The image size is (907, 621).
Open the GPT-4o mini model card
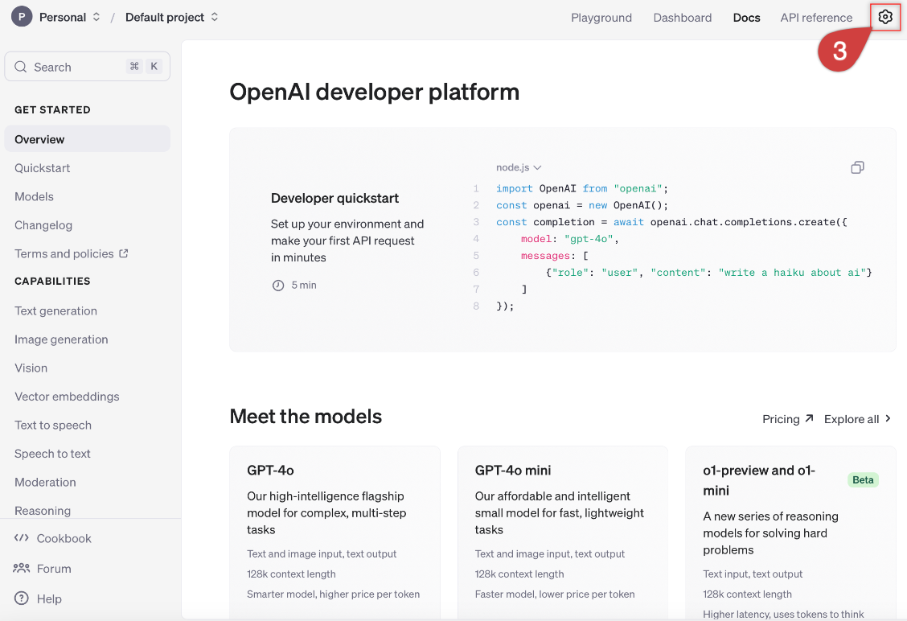[562, 533]
